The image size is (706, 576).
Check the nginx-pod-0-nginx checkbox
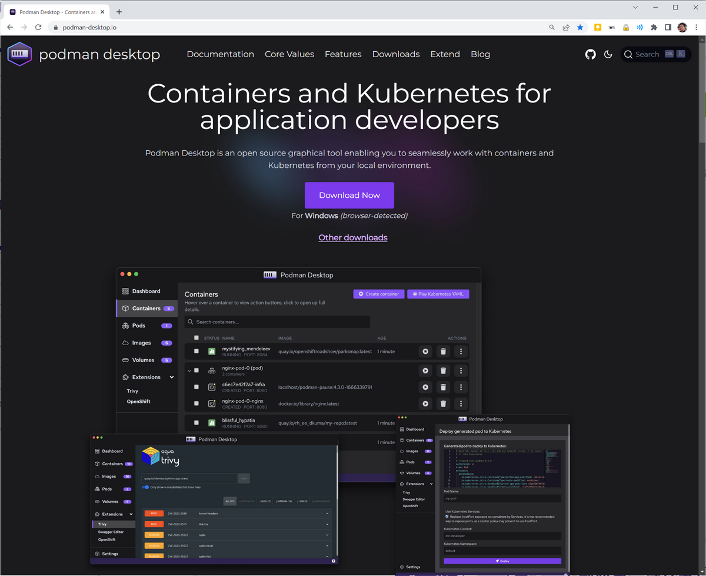(x=197, y=403)
